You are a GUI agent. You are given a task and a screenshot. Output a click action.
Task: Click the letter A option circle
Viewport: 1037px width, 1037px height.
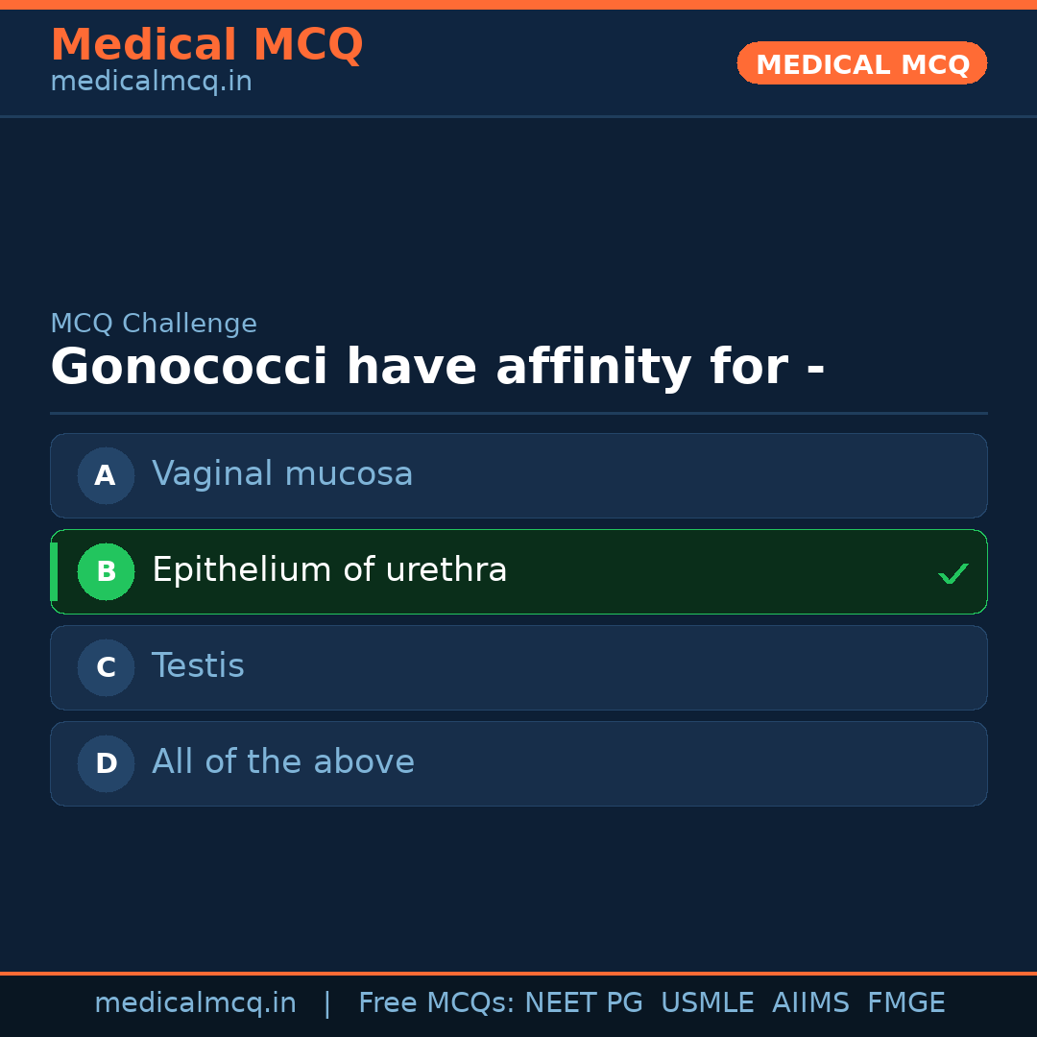[106, 475]
